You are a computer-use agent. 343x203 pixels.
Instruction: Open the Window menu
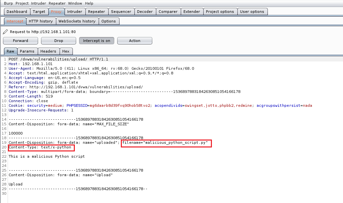tap(75, 3)
